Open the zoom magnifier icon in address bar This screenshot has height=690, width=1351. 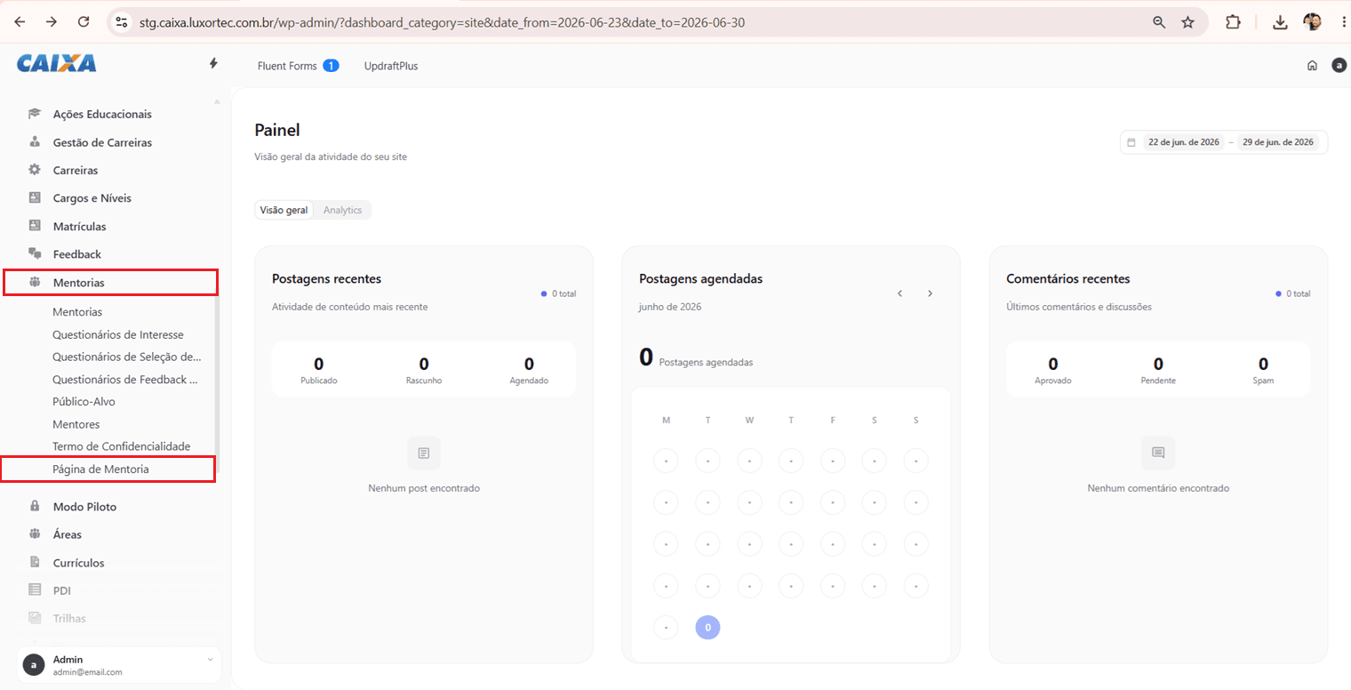(x=1159, y=22)
